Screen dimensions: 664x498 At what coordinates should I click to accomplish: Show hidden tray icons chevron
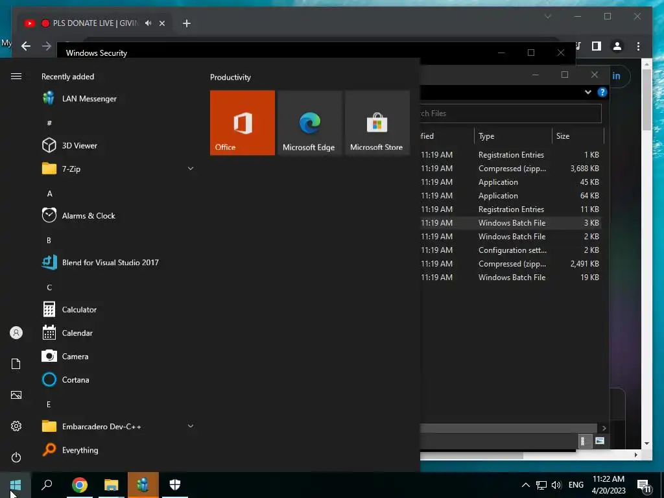[525, 485]
